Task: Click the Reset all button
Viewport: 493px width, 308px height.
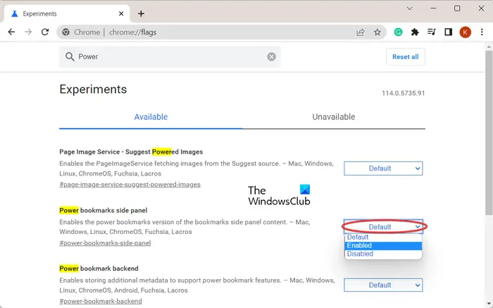Action: pyautogui.click(x=405, y=57)
